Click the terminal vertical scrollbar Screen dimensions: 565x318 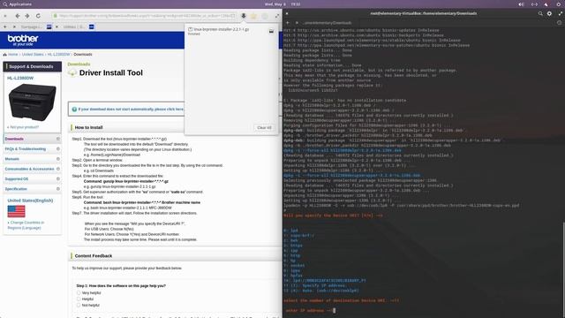tap(563, 270)
